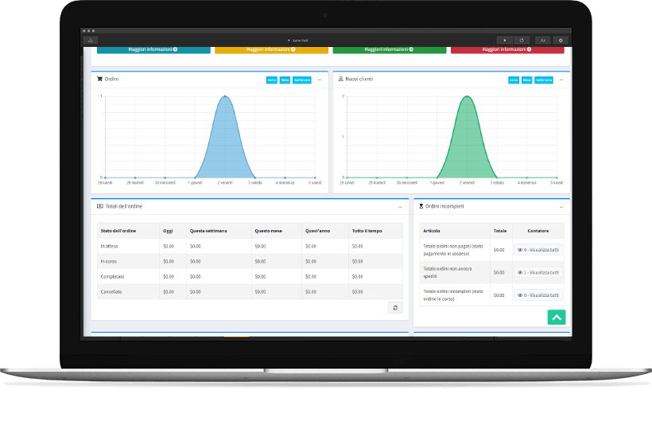Click the teal Maggiori informazioni link
The width and height of the screenshot is (652, 421).
[x=153, y=49]
